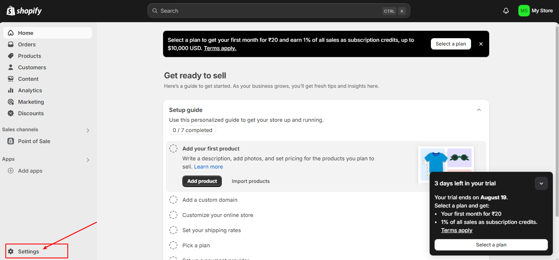Click the Discounts badge icon in the sidebar
Screen dimensions: 559x260
[11, 113]
